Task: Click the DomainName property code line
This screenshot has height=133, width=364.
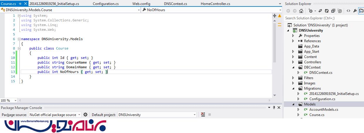Action: pos(77,67)
